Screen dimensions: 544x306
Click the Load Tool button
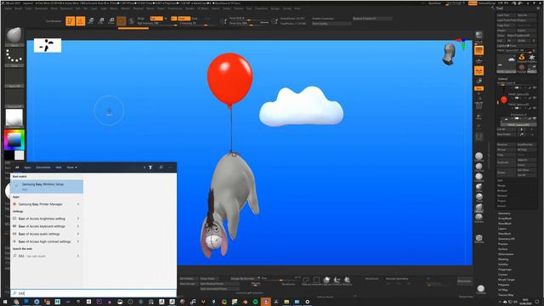(x=506, y=15)
